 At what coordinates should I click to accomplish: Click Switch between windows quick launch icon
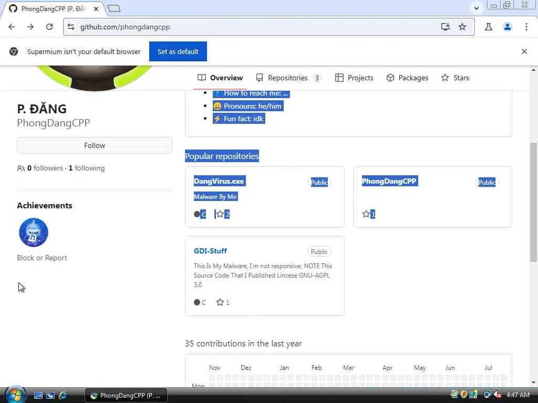pos(50,396)
